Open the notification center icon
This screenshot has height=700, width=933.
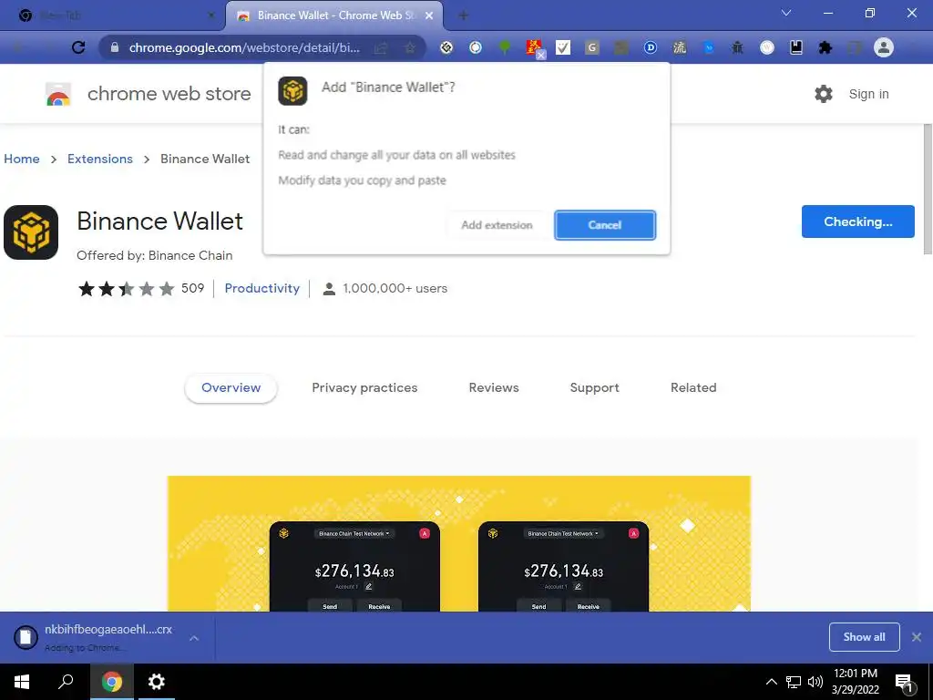click(x=904, y=683)
